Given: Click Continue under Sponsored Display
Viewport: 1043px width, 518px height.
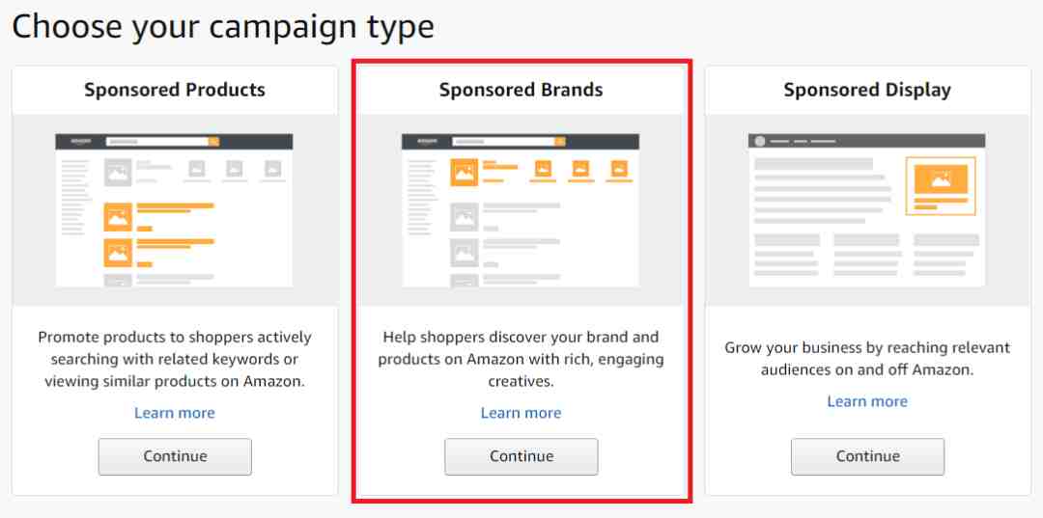Looking at the screenshot, I should point(867,456).
